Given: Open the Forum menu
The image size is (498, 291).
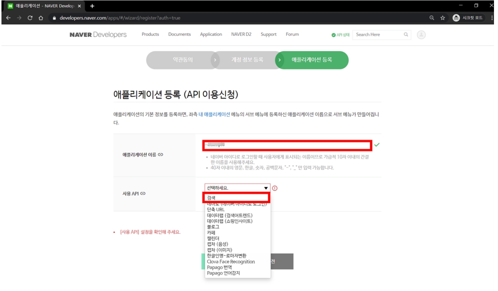Looking at the screenshot, I should (x=292, y=34).
